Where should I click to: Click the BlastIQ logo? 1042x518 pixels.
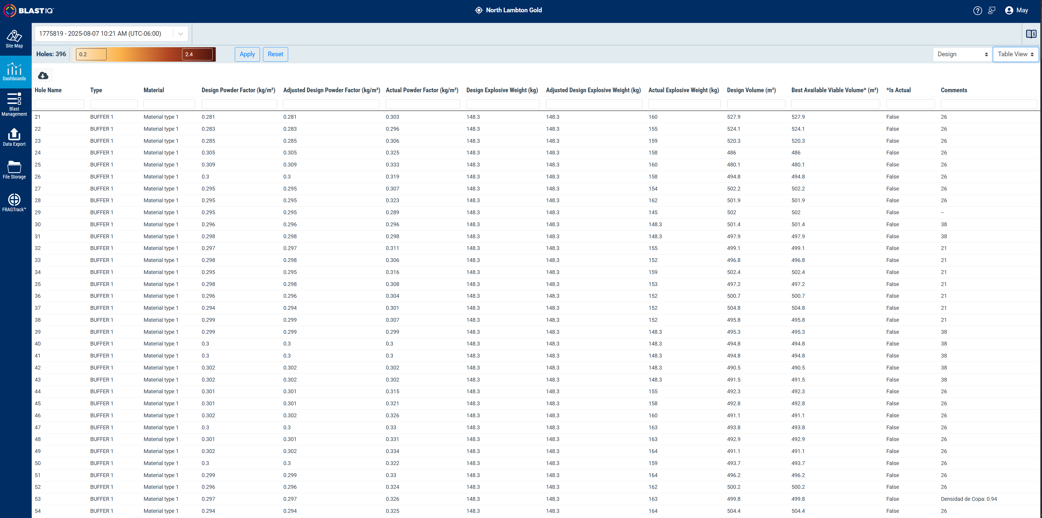tap(29, 10)
